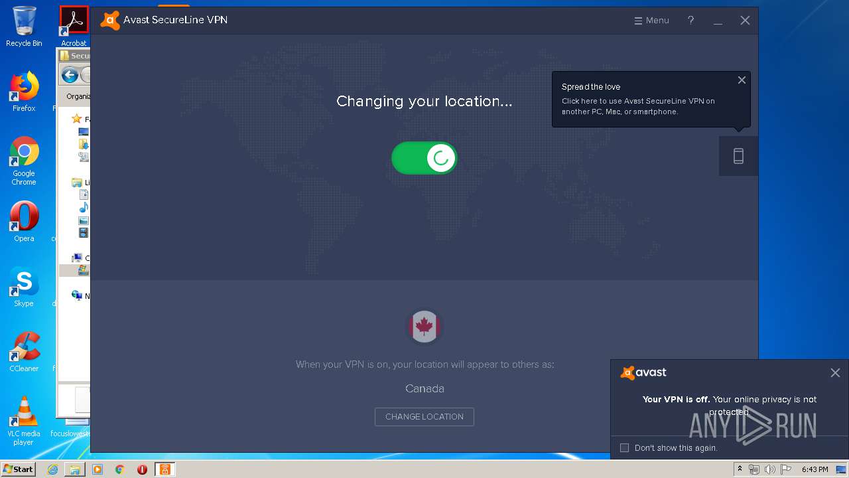Click the CHANGE LOCATION button
Image resolution: width=849 pixels, height=478 pixels.
[424, 417]
